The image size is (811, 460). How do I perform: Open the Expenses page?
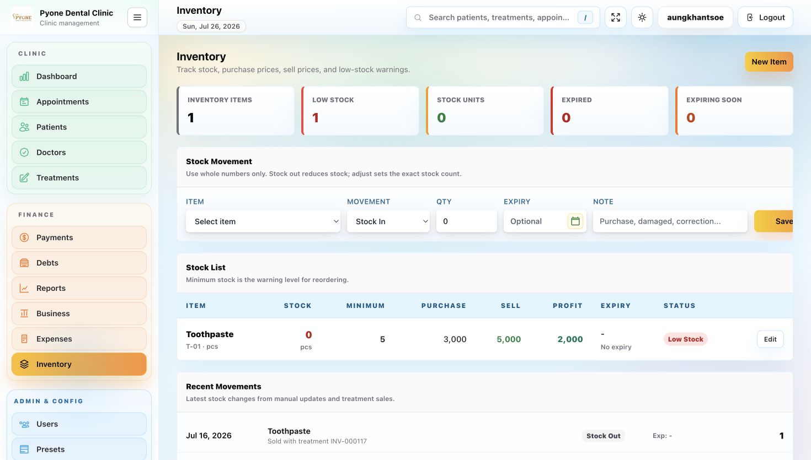coord(79,339)
